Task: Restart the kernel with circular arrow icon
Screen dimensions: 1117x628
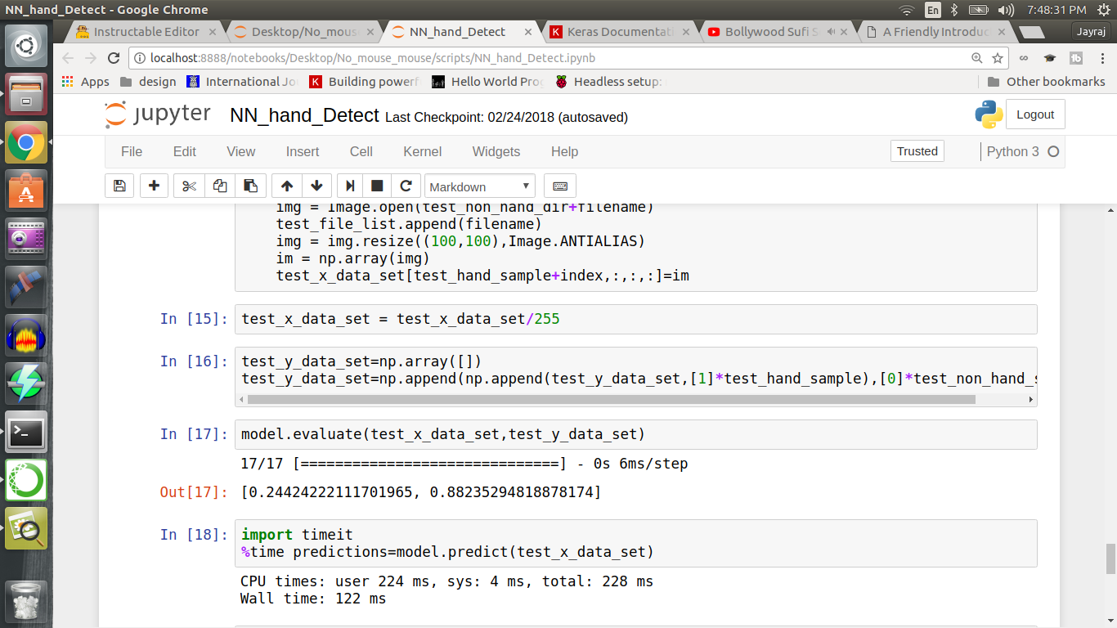Action: pyautogui.click(x=406, y=186)
